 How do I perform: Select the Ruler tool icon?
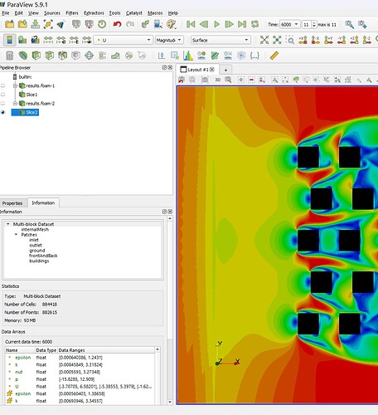(274, 56)
